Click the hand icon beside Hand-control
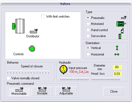This screenshot has height=102, width=132. (x=122, y=30)
